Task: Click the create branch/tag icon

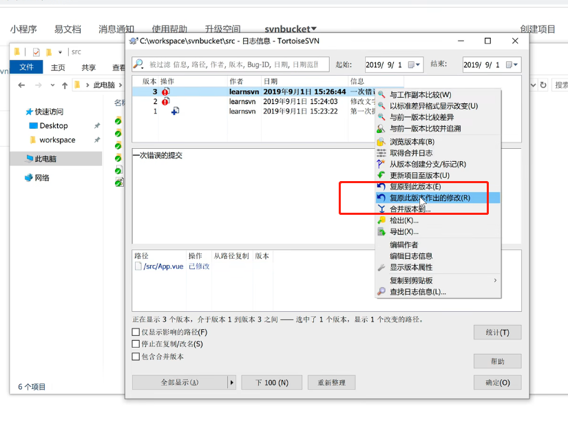Action: 381,164
